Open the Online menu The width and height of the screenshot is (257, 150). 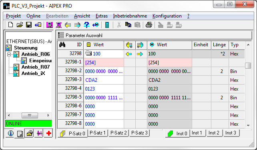(x=34, y=16)
